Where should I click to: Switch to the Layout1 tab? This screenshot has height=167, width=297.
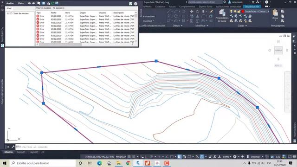(x=21, y=152)
